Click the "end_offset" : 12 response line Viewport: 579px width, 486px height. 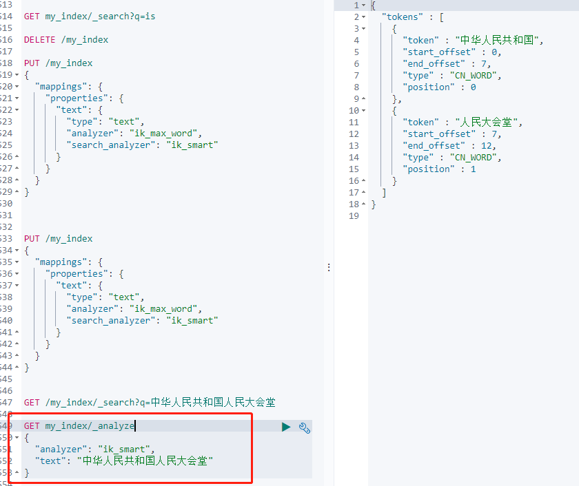click(x=449, y=146)
